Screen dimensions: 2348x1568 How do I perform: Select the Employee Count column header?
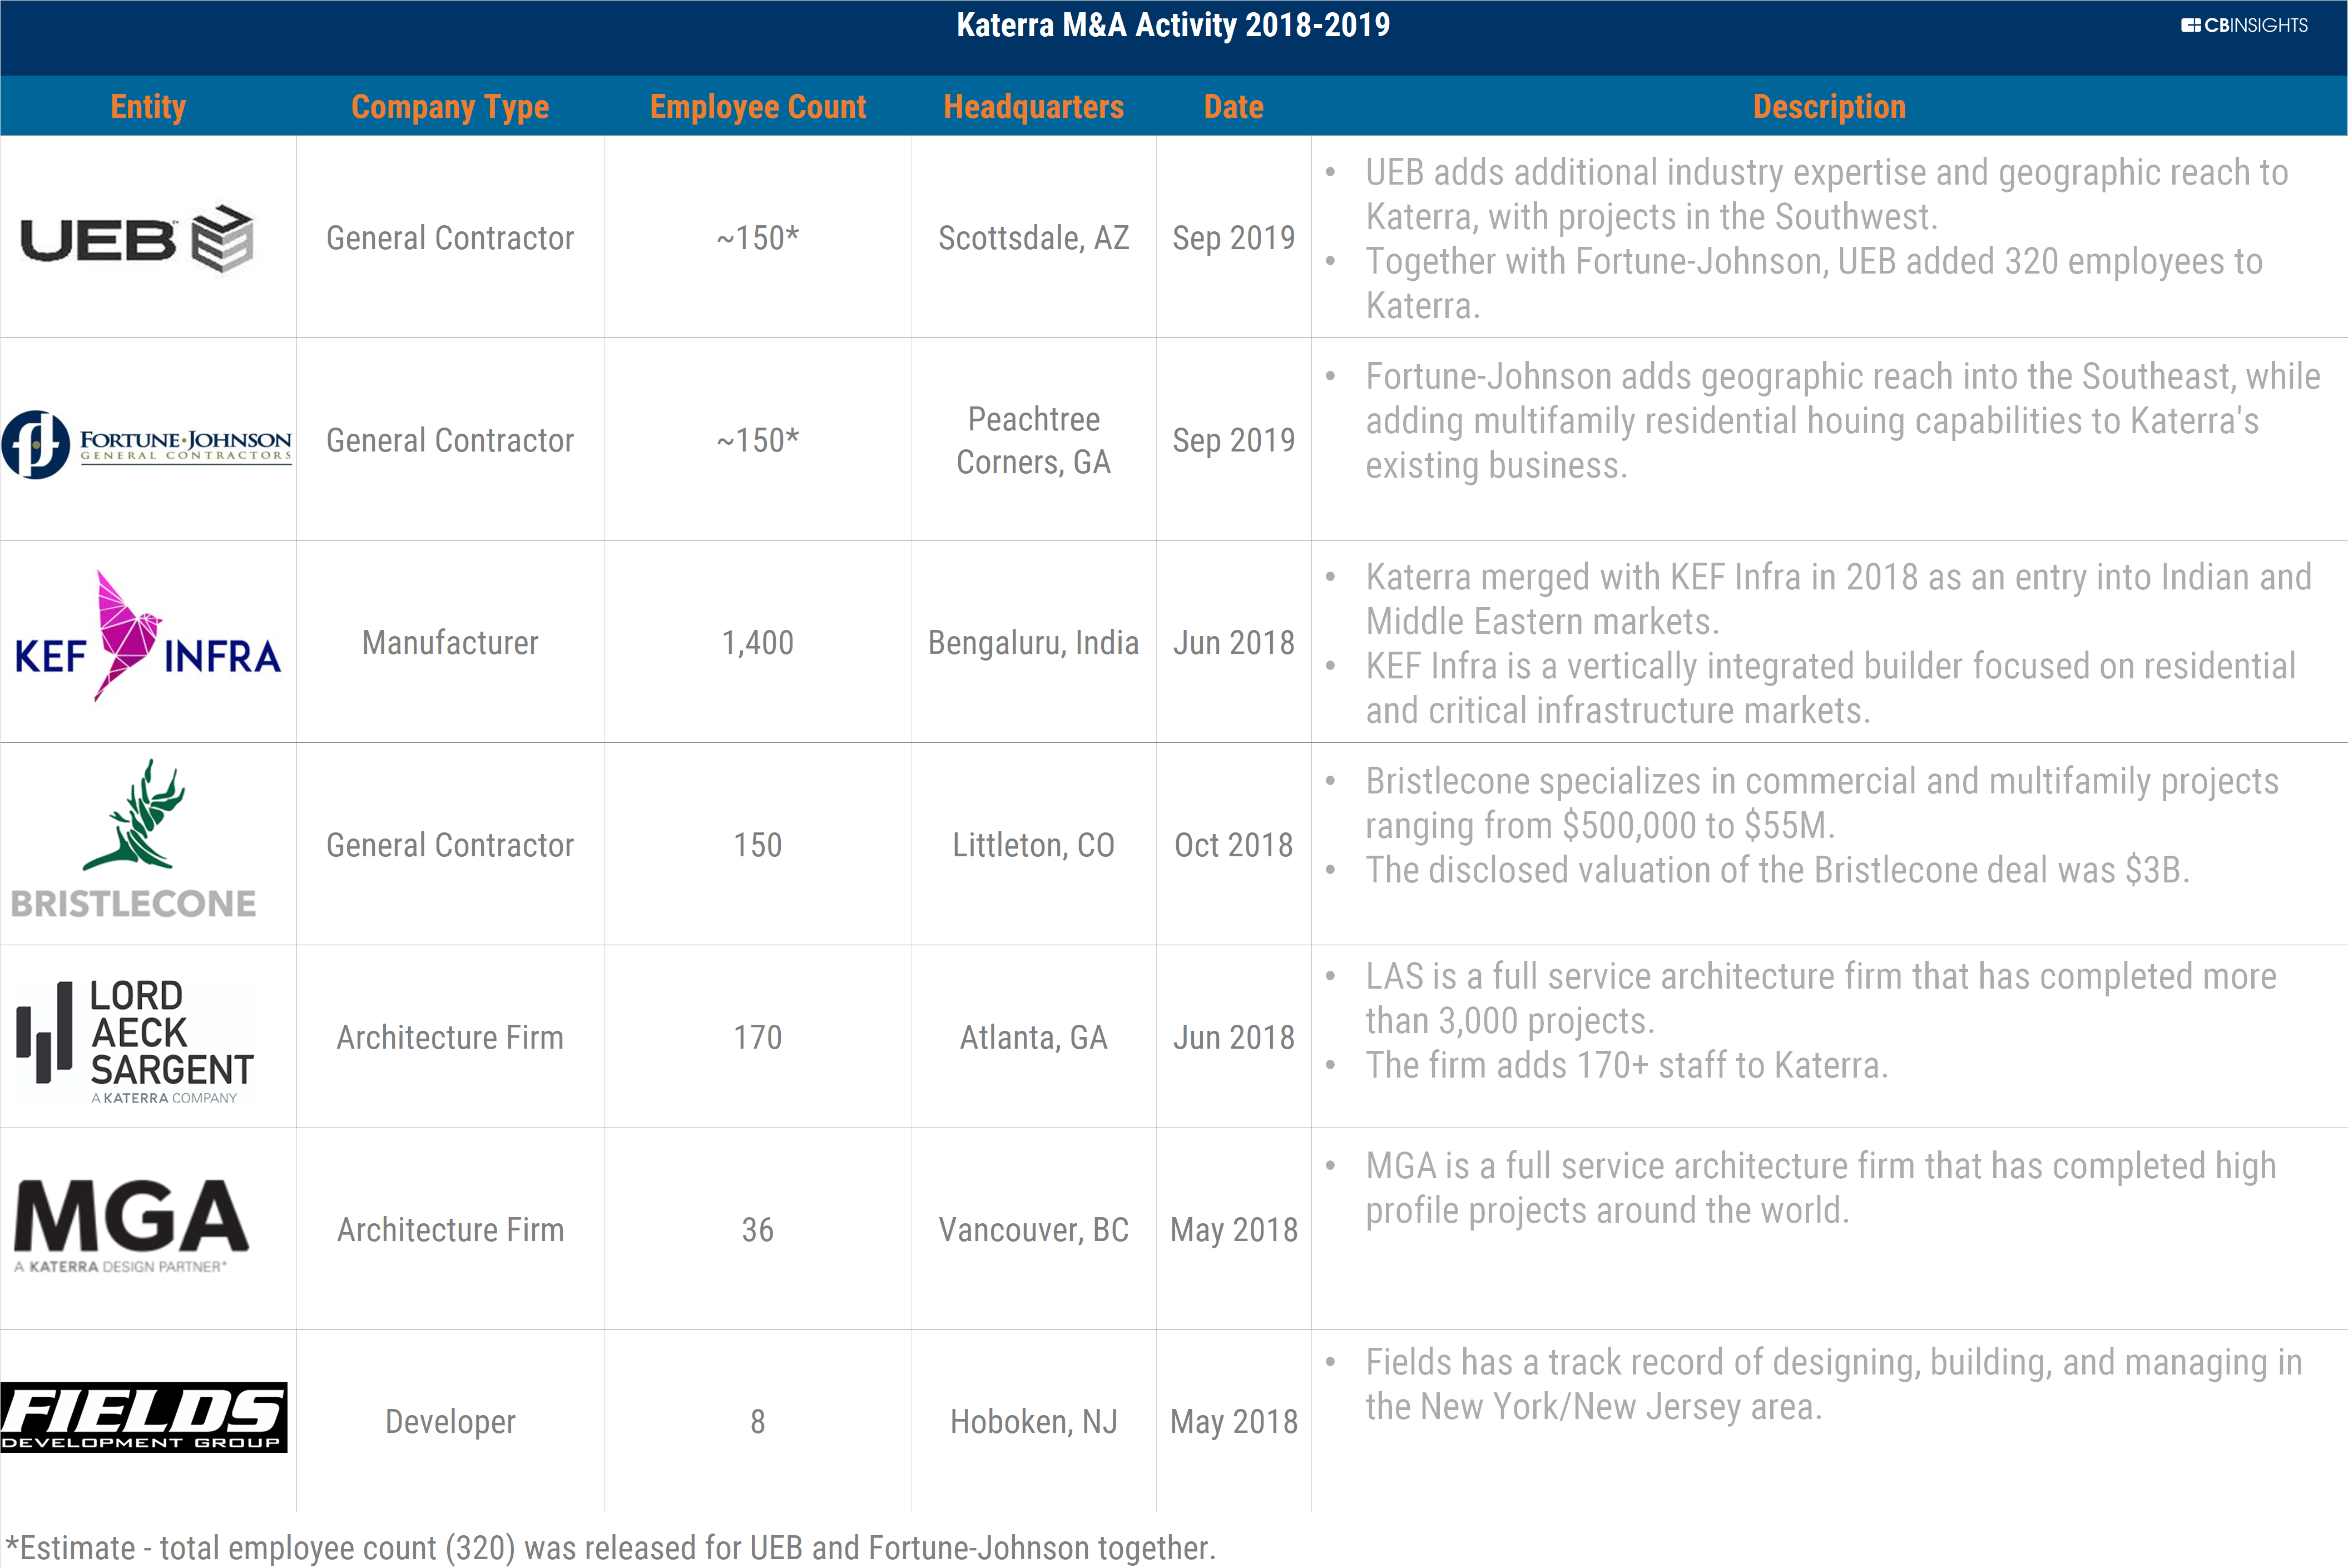(x=757, y=106)
